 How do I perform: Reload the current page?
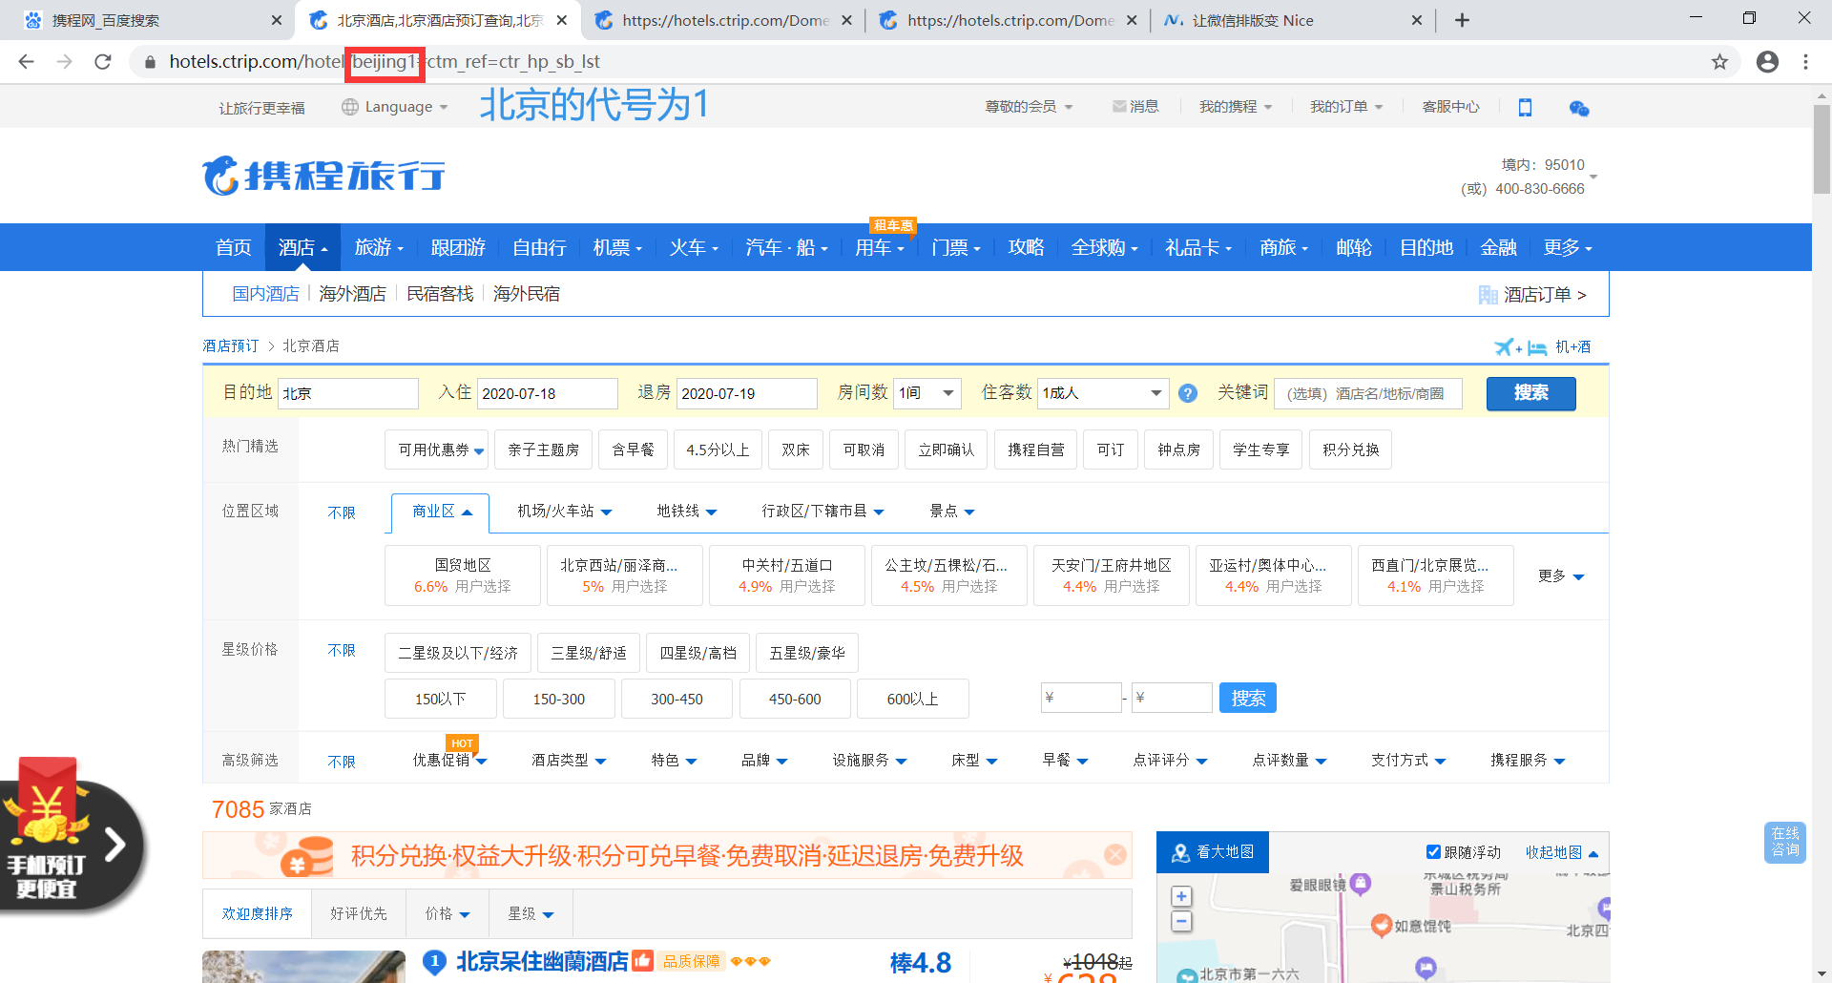tap(103, 62)
